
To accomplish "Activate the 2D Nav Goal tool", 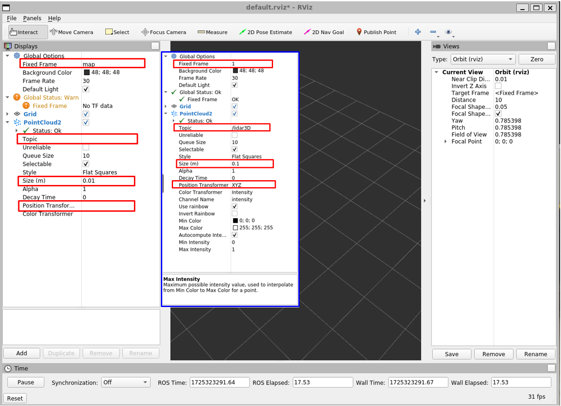I will pyautogui.click(x=324, y=32).
